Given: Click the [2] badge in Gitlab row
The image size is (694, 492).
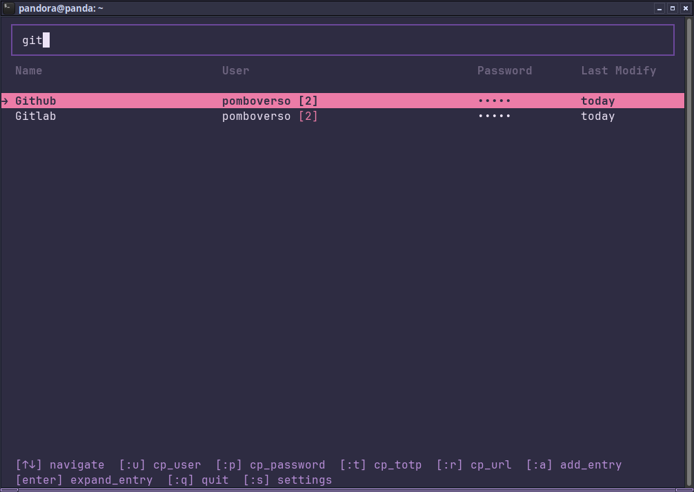Looking at the screenshot, I should pos(308,116).
